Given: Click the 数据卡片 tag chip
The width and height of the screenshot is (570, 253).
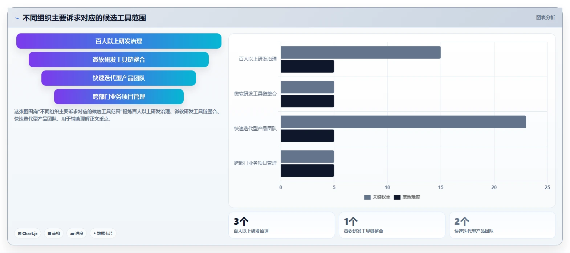Looking at the screenshot, I should click(103, 233).
